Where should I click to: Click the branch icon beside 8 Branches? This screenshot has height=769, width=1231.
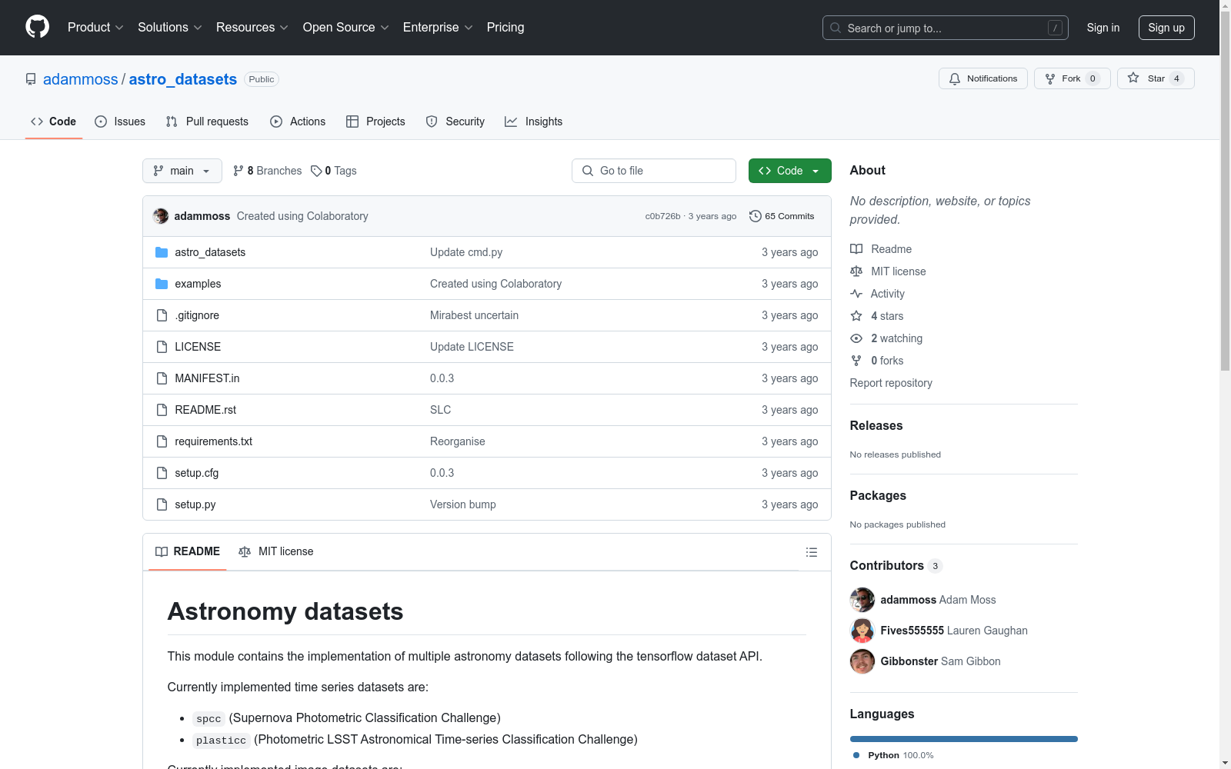(x=239, y=171)
